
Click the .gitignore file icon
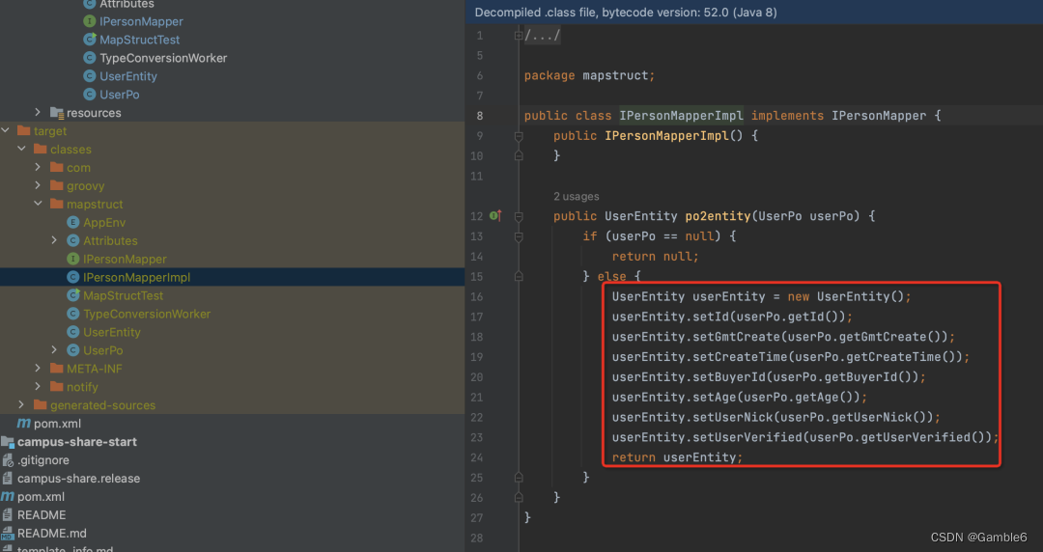[x=8, y=460]
